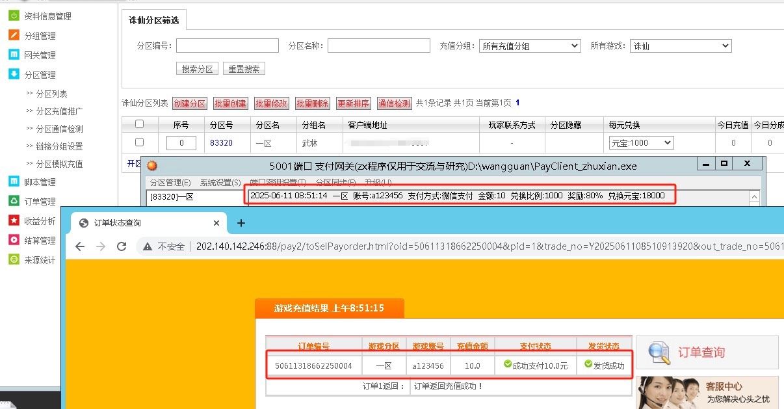Open a new browser tab with plus icon
The image size is (784, 409).
click(x=241, y=223)
